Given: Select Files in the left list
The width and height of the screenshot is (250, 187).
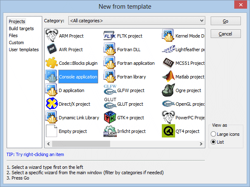Looking at the screenshot, I should 13,36.
